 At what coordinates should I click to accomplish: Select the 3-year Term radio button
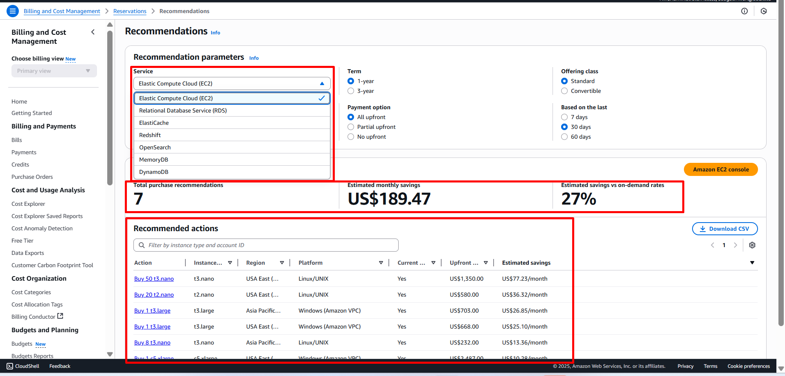tap(351, 91)
